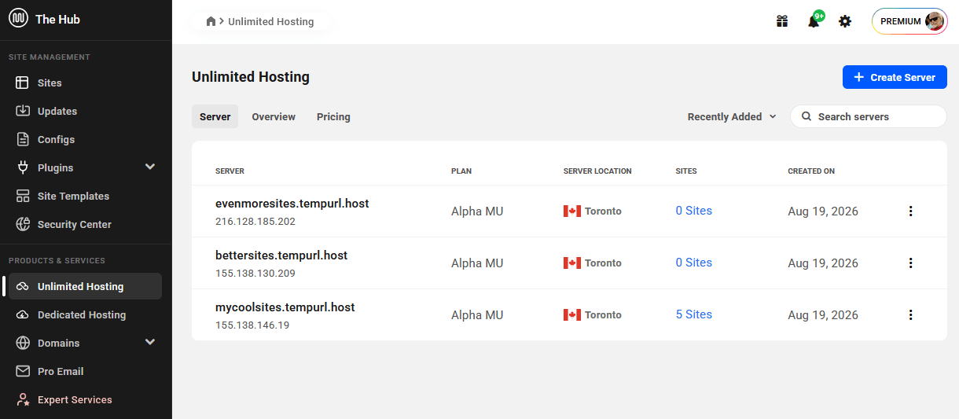
Task: Click the PREMIUM account button
Action: 909,21
